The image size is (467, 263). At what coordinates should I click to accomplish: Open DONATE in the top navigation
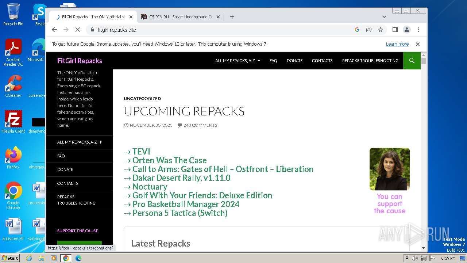(x=294, y=61)
